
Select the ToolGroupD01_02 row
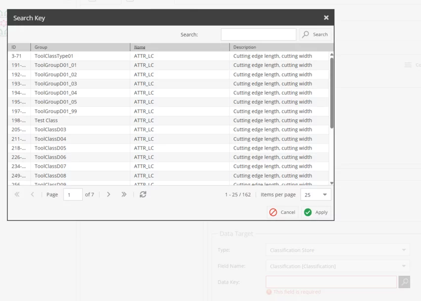pos(168,75)
